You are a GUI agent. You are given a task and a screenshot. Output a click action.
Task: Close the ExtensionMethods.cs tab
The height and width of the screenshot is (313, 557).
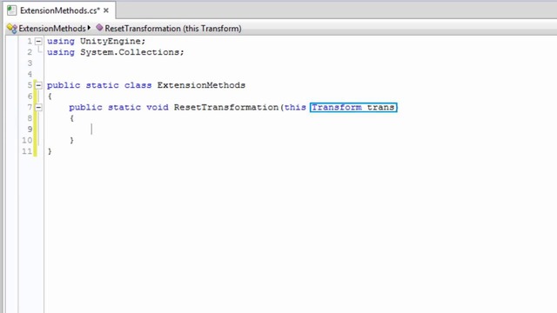[x=106, y=10]
